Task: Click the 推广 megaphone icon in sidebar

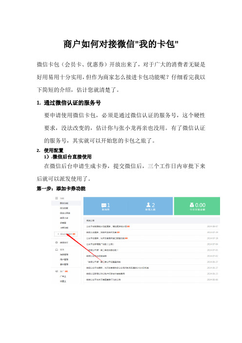Action: pos(57,271)
